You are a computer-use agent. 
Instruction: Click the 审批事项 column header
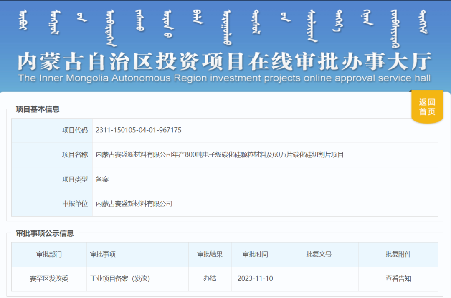tap(137, 255)
